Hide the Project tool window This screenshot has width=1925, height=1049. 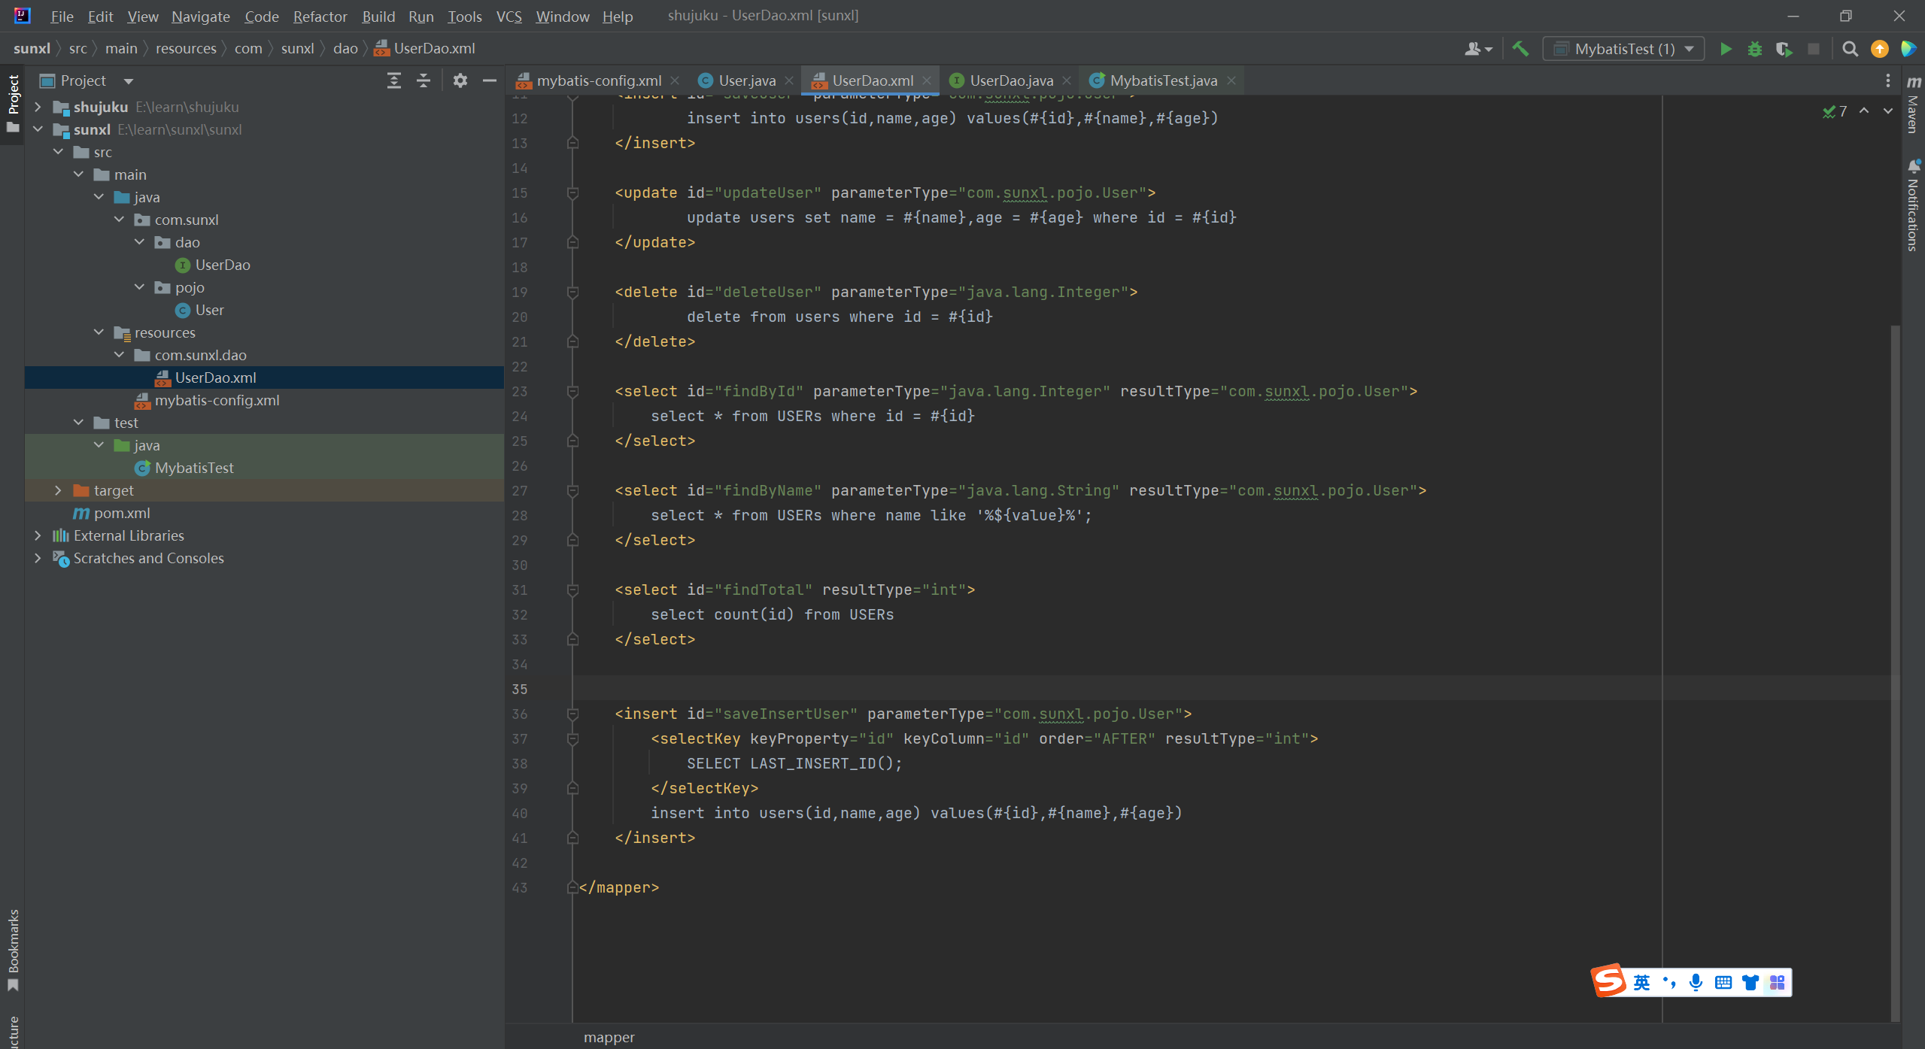[x=490, y=80]
